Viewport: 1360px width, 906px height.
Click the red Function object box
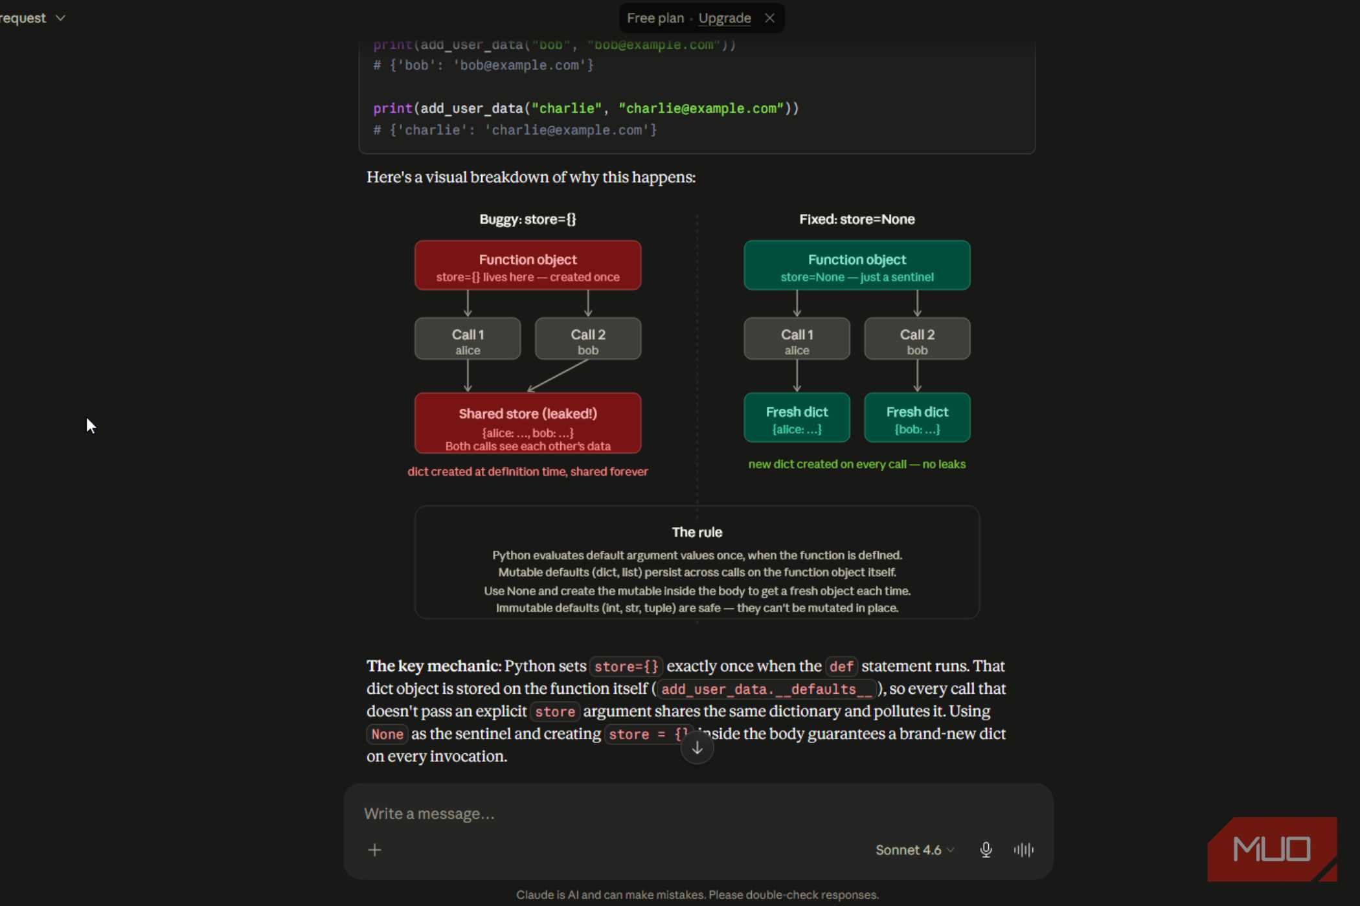[x=528, y=265]
